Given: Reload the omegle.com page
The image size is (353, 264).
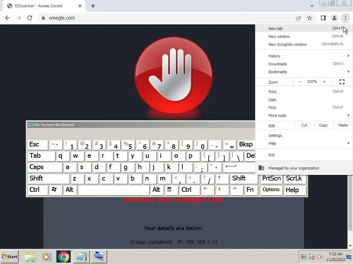Looking at the screenshot, I should pos(30,18).
